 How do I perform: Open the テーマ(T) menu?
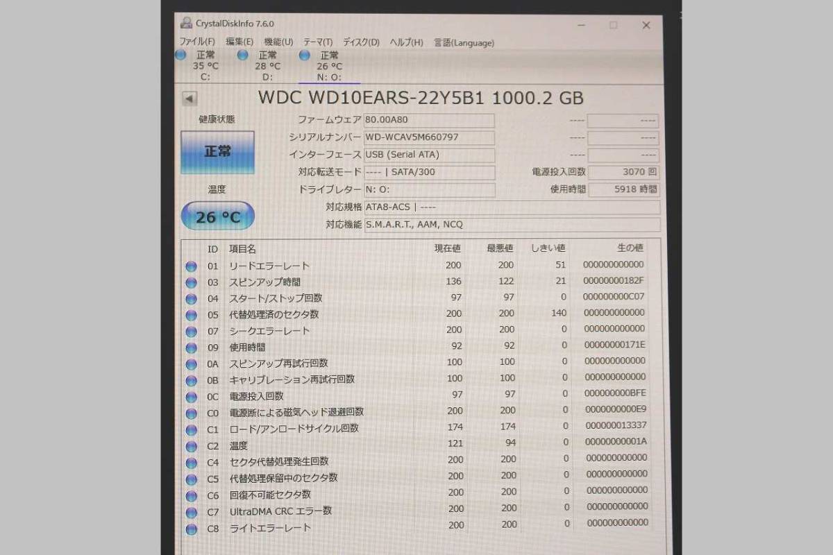[x=318, y=42]
